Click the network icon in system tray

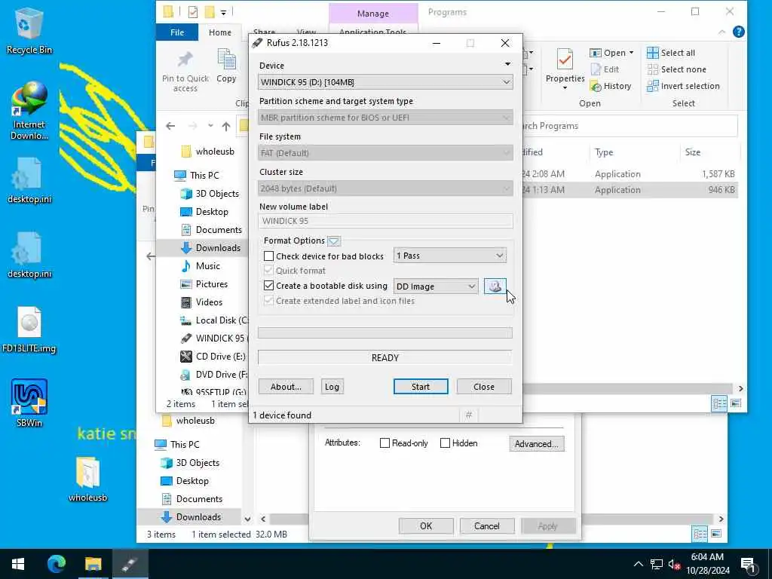click(x=657, y=564)
